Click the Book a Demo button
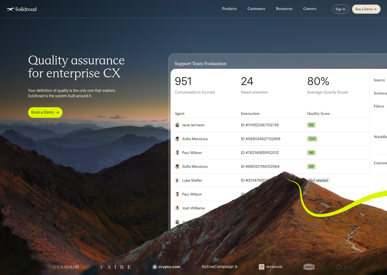This screenshot has width=387, height=275. pos(45,113)
